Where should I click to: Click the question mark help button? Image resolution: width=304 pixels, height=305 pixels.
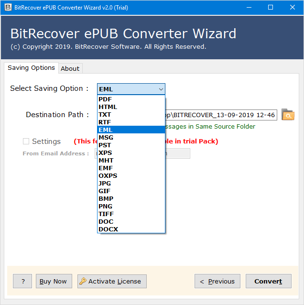point(22,281)
